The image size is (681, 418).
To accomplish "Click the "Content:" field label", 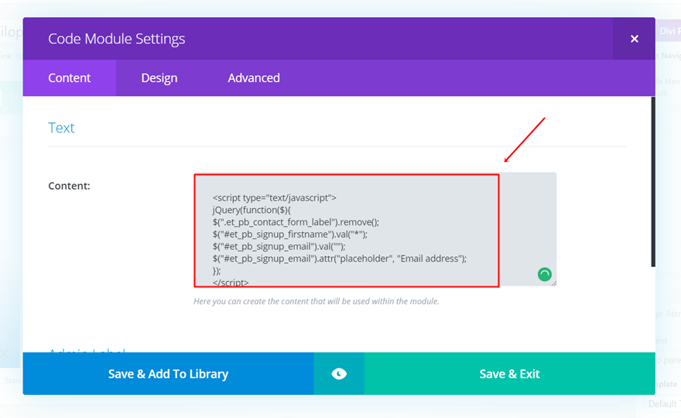I will click(x=69, y=186).
